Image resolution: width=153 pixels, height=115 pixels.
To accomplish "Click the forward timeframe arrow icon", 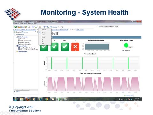I will click(x=59, y=27).
